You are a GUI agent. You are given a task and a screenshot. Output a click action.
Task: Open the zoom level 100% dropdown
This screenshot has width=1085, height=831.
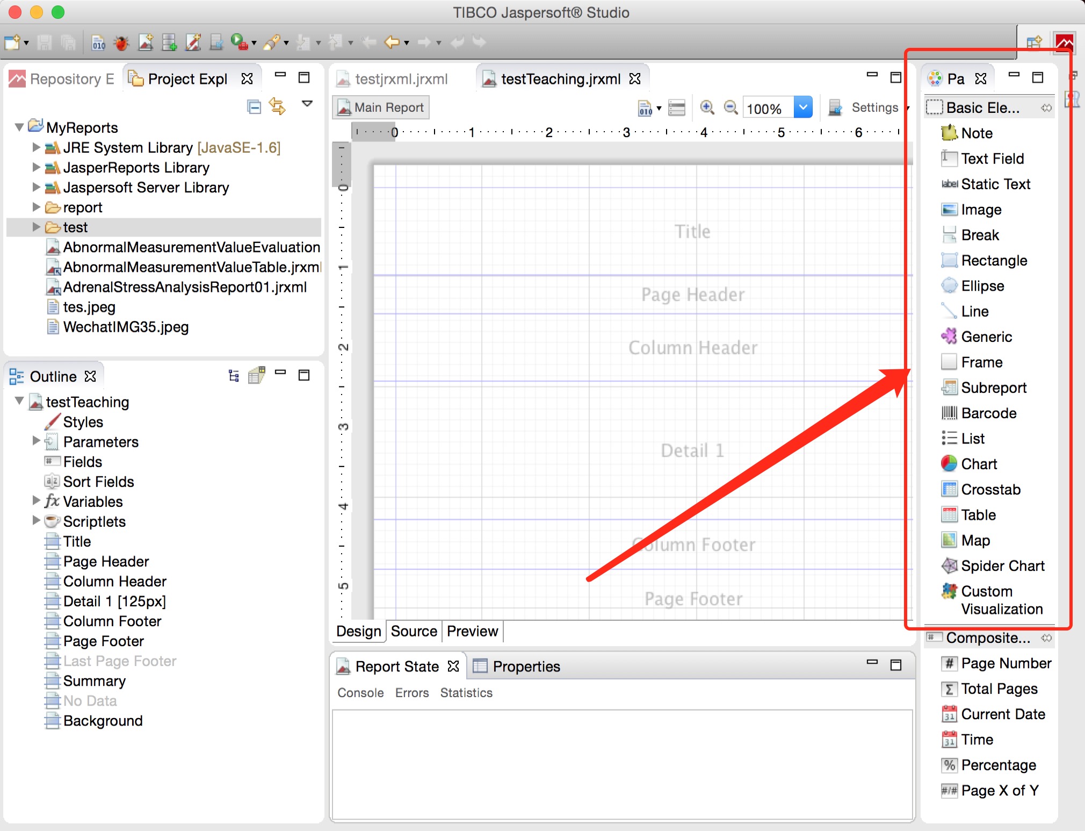click(x=802, y=108)
